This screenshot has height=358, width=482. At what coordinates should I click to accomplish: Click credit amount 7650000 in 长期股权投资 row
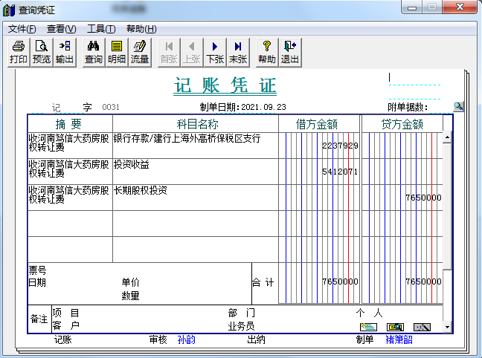click(x=423, y=198)
